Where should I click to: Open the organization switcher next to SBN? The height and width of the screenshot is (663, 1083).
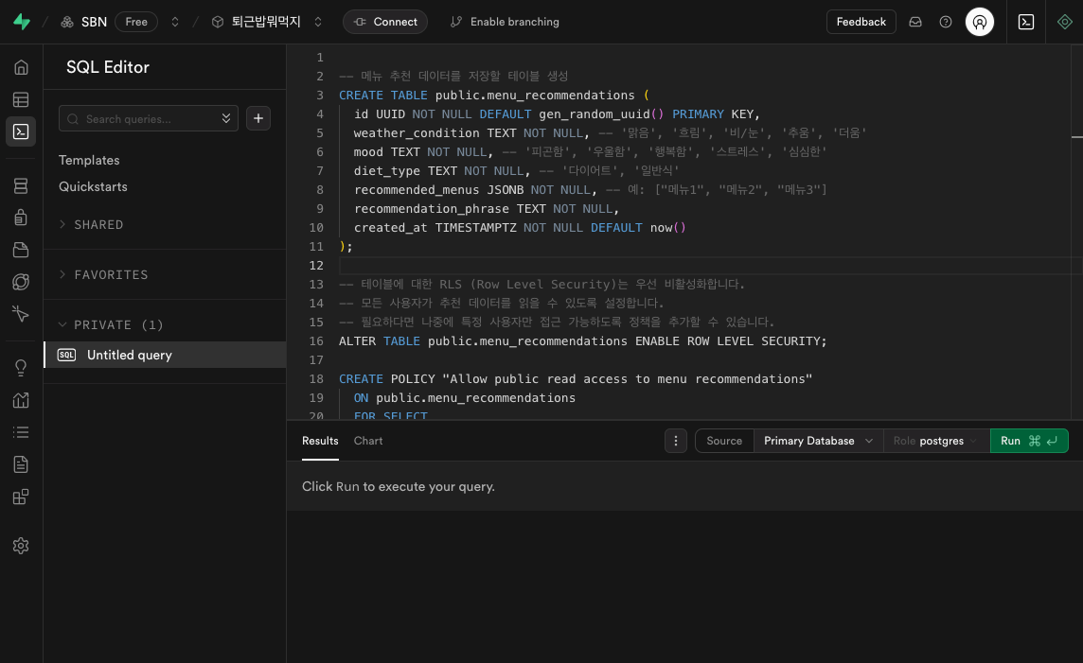pyautogui.click(x=175, y=22)
